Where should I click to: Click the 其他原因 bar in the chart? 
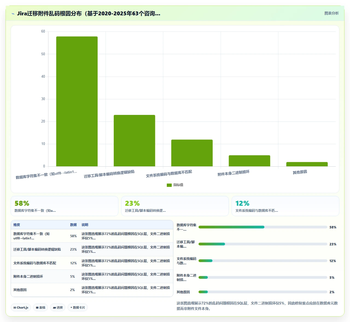click(307, 164)
